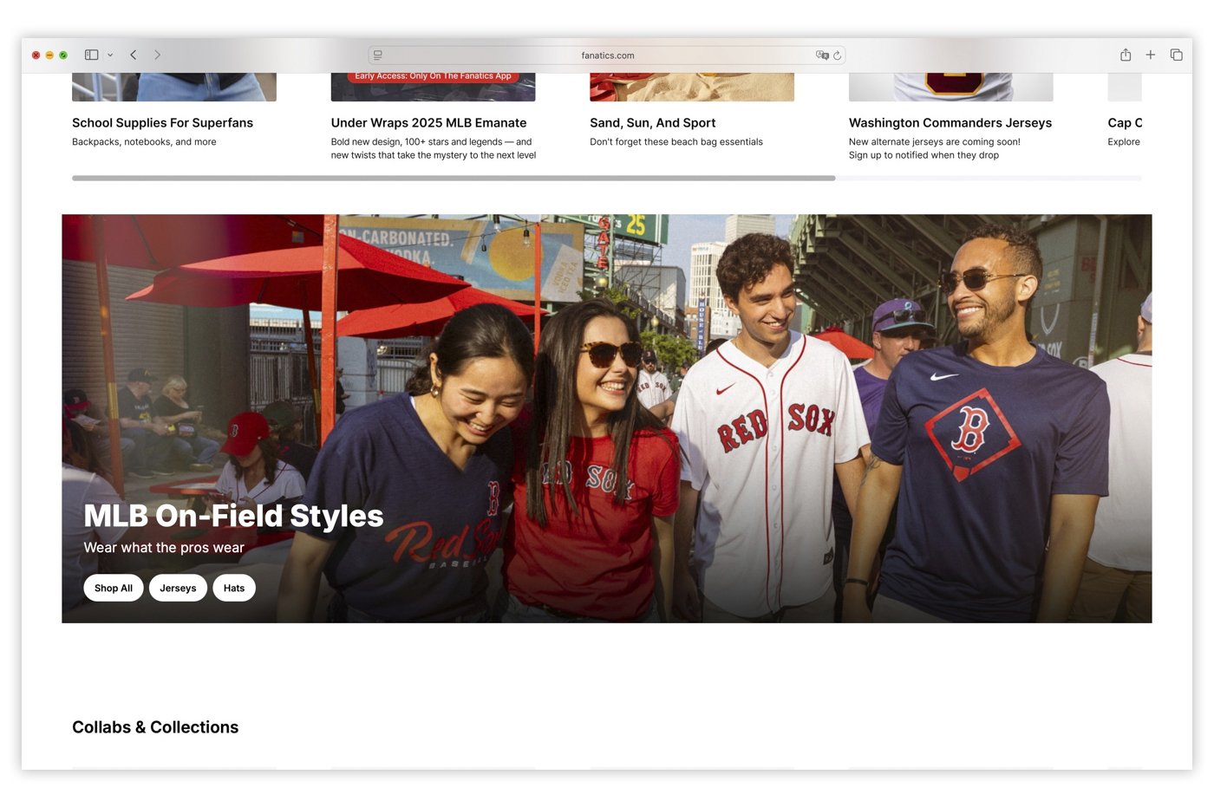The width and height of the screenshot is (1214, 807).
Task: Open a new tab
Action: 1150,55
